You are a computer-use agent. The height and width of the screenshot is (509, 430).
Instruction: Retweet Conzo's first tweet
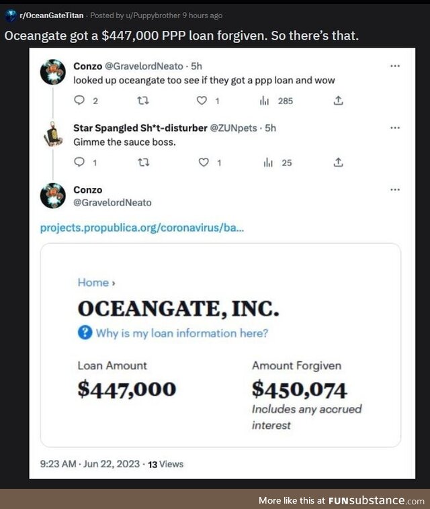pos(143,101)
